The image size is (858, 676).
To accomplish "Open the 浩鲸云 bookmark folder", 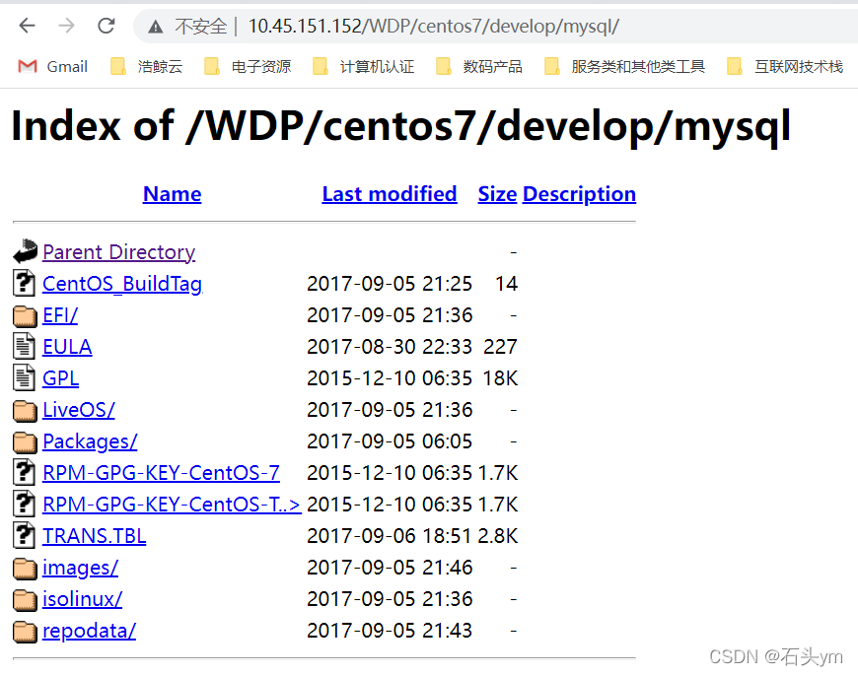I will pos(146,67).
